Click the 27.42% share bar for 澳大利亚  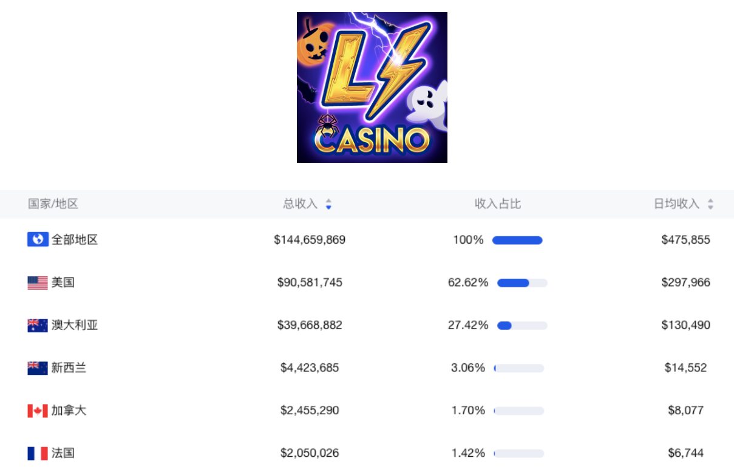coord(522,326)
